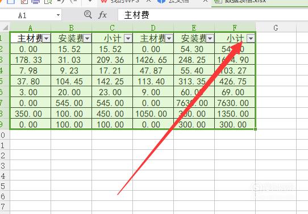Click the magnifier lookup icon beside fx
Viewport: 308px width, 214px height.
coord(88,15)
